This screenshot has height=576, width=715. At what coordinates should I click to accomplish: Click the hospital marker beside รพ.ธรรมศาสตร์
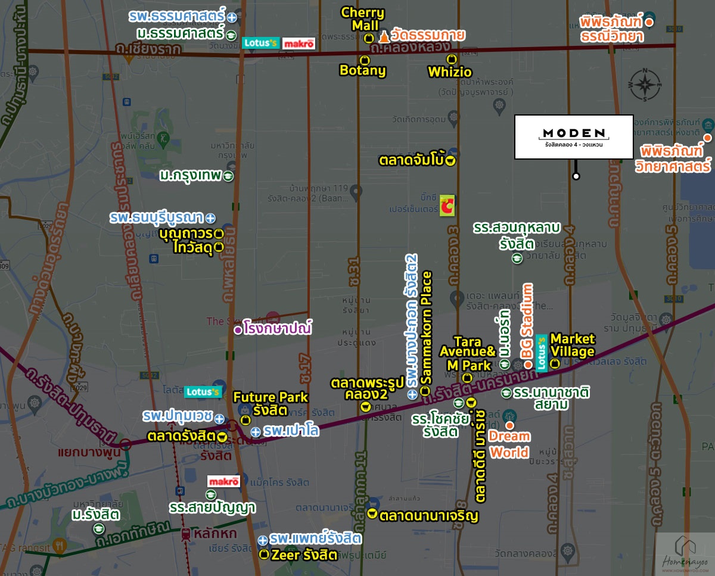(x=231, y=18)
